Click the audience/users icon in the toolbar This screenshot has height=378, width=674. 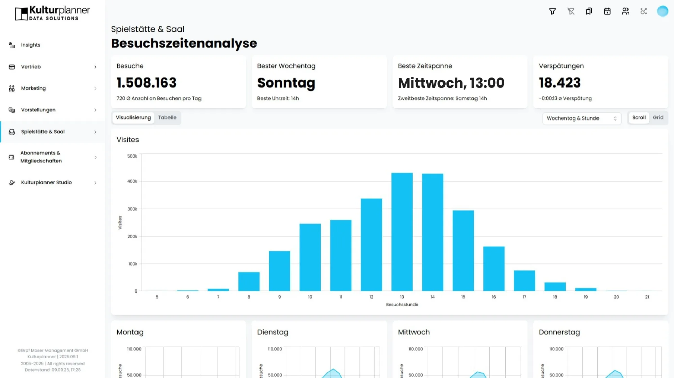[625, 11]
